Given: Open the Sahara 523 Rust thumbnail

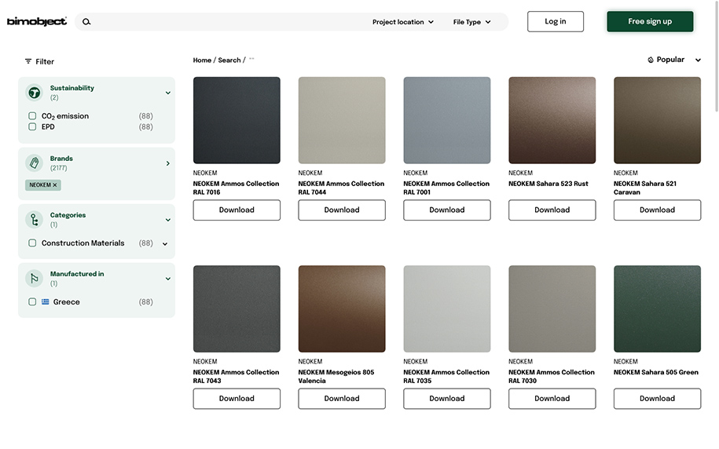Looking at the screenshot, I should pos(552,120).
